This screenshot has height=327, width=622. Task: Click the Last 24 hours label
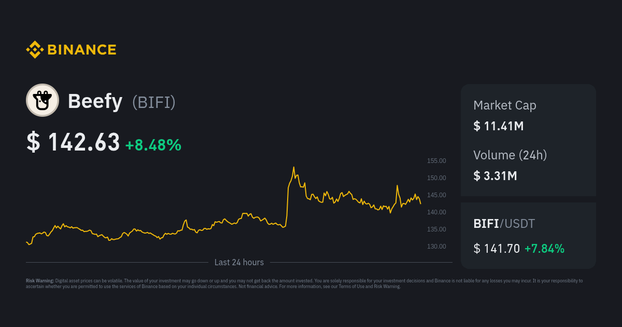tap(239, 263)
